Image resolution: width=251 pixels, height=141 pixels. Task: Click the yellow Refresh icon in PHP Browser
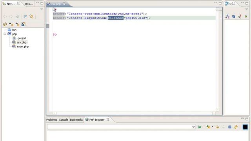(x=236, y=127)
